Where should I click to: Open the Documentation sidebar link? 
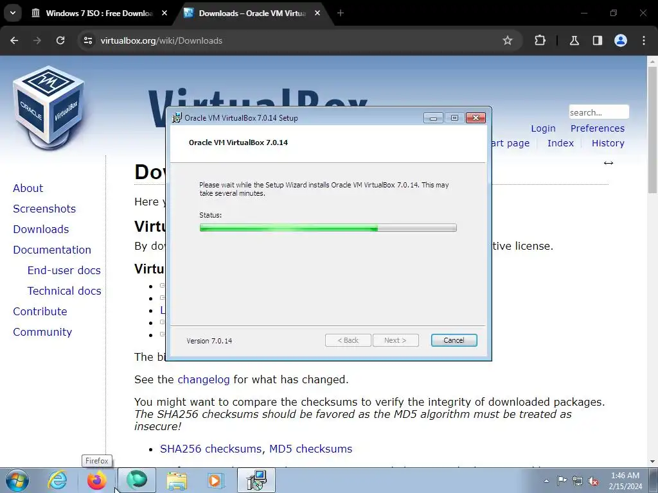coord(51,250)
